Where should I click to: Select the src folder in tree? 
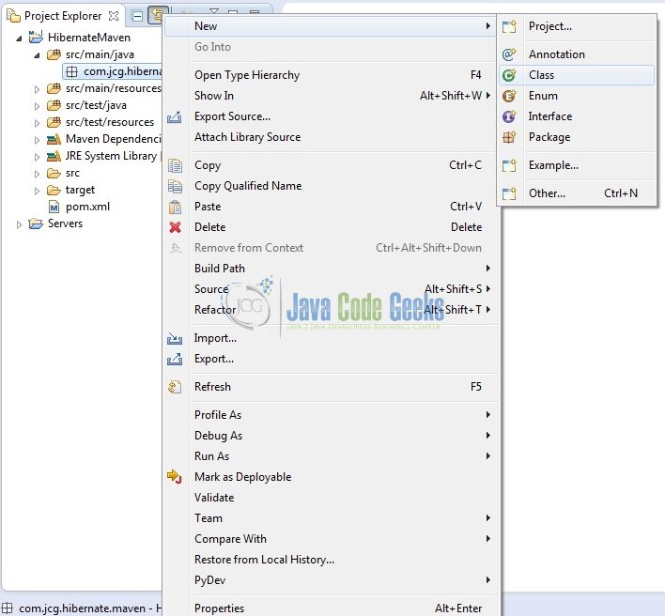(72, 173)
